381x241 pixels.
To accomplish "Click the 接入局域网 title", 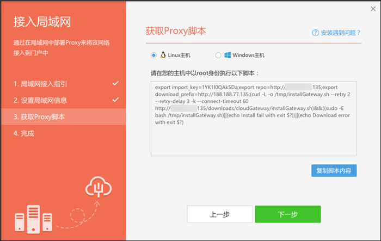I will tap(42, 22).
